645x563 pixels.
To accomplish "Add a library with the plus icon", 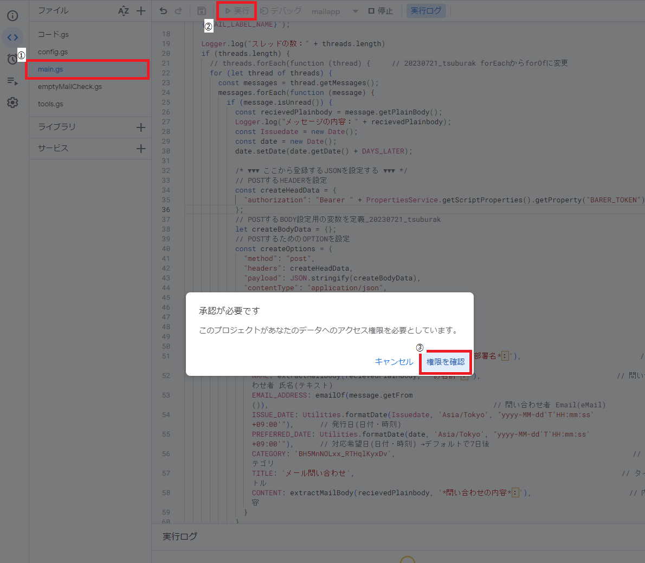I will coord(141,127).
